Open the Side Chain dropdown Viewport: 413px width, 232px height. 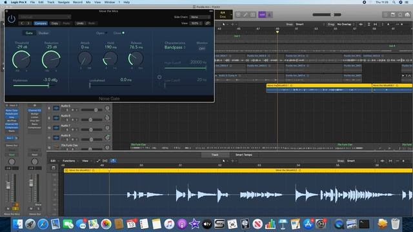point(200,17)
